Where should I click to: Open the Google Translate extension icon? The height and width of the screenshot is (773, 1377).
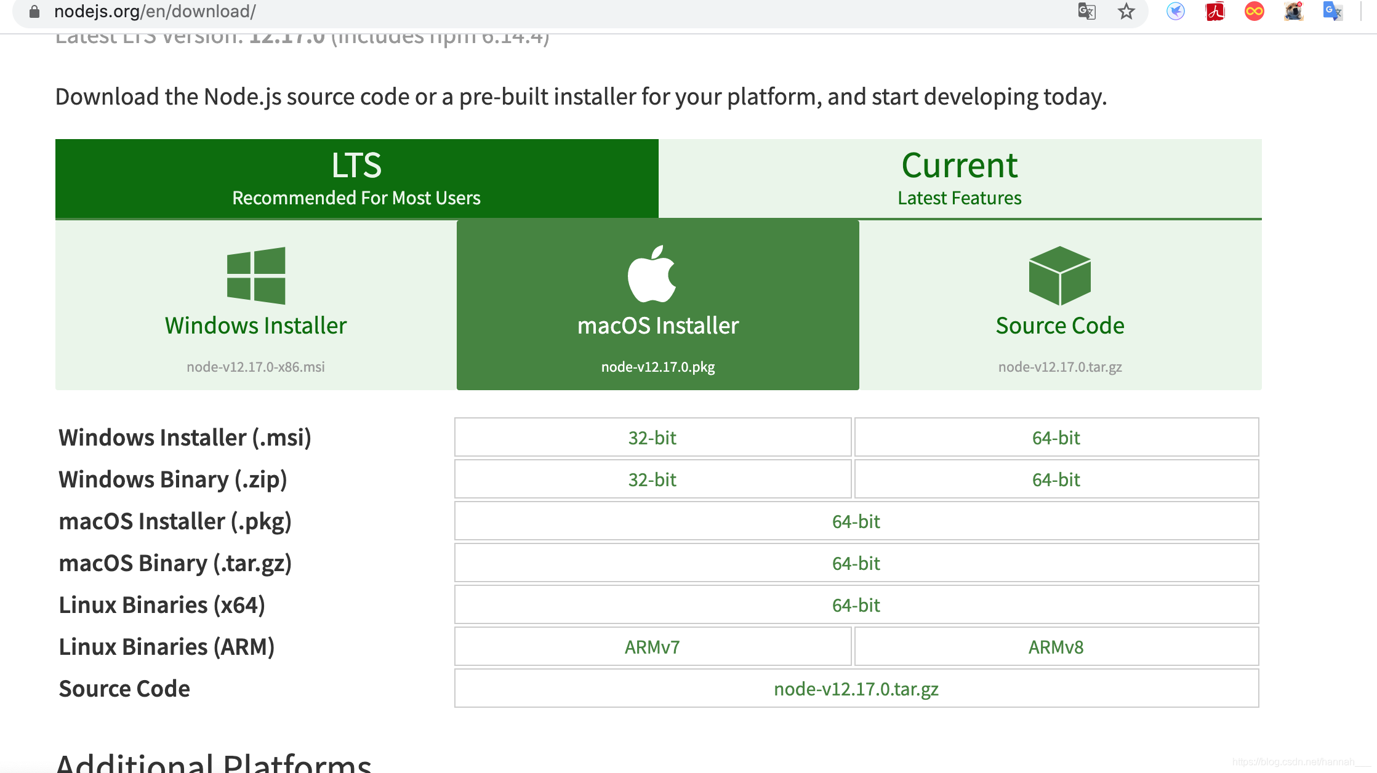tap(1333, 11)
